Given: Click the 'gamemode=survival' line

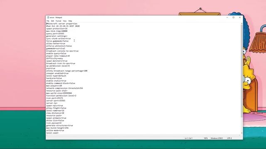Looking at the screenshot, I should click(x=56, y=48).
